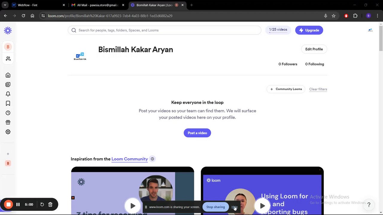The height and width of the screenshot is (215, 383).
Task: Click the Loom search field
Action: (x=165, y=30)
